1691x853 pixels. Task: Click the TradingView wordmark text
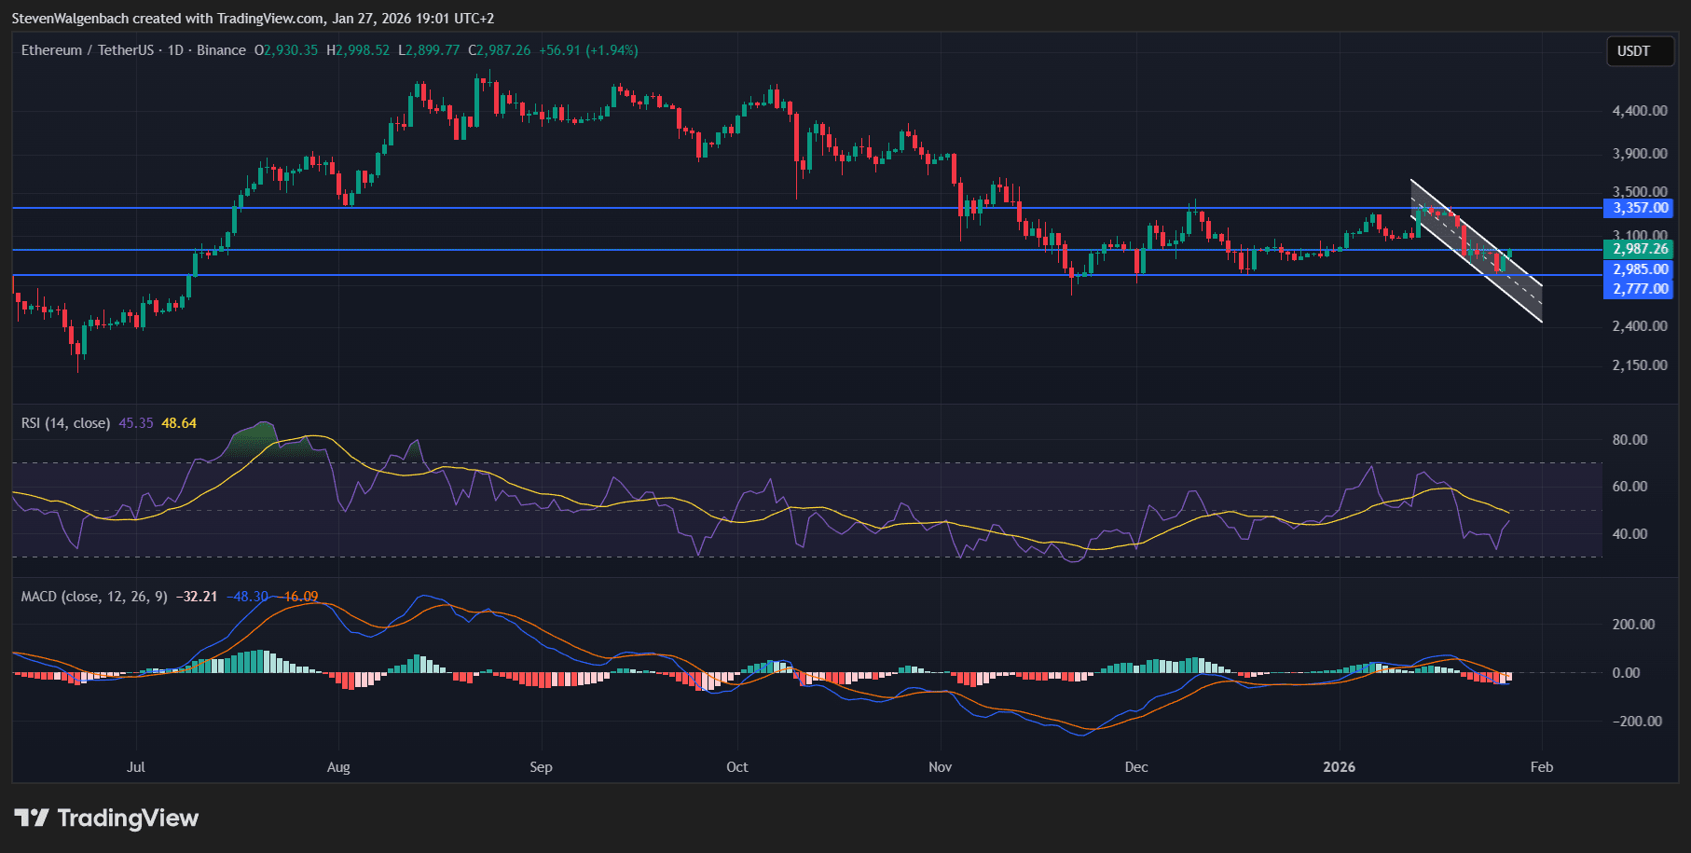pyautogui.click(x=127, y=819)
